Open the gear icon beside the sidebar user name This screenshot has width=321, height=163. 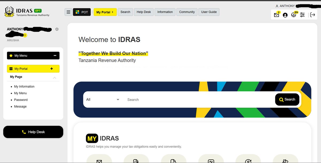click(57, 29)
